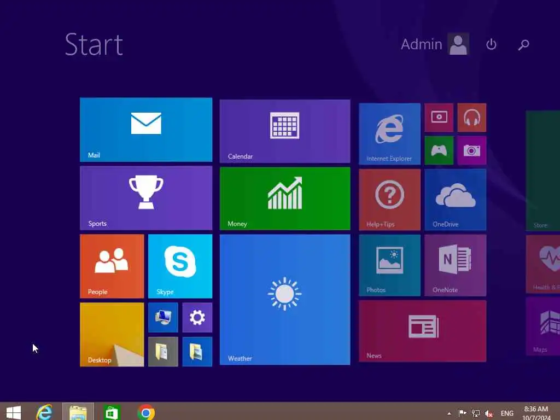
Task: Open the Action Center flag icon
Action: coord(462,413)
